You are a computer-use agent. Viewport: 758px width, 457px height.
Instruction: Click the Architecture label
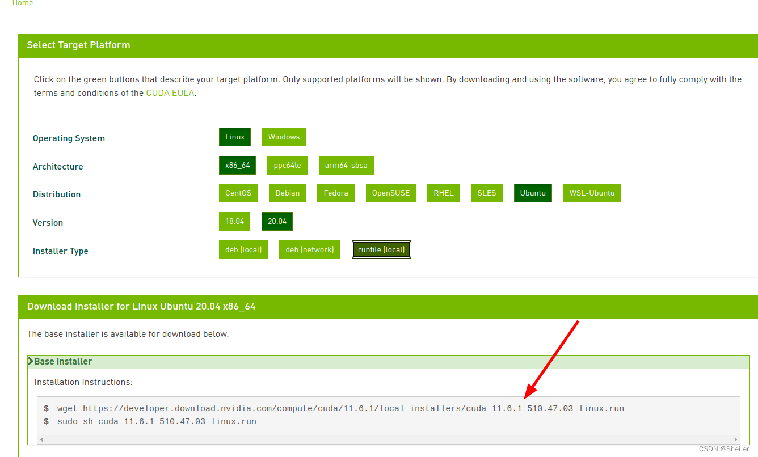(x=58, y=167)
